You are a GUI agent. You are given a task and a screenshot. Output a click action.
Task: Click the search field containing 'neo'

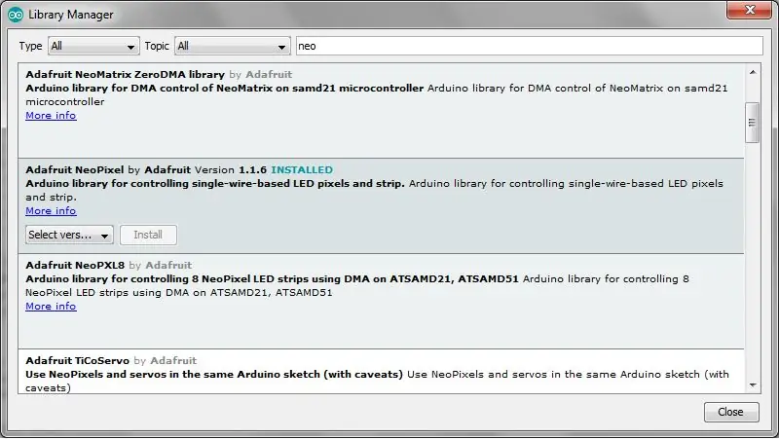click(x=529, y=46)
